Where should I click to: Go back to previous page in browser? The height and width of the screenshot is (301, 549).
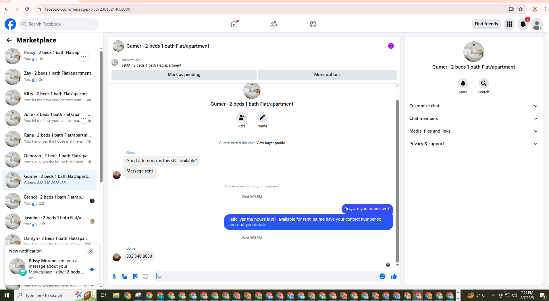coord(6,9)
